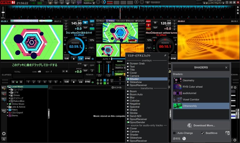
Task: Switch to the Mixer tab
Action: tap(100, 21)
